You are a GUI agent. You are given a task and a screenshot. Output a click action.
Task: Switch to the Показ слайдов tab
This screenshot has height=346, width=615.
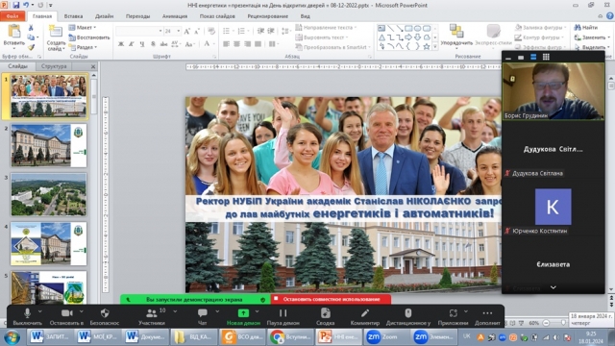click(217, 16)
